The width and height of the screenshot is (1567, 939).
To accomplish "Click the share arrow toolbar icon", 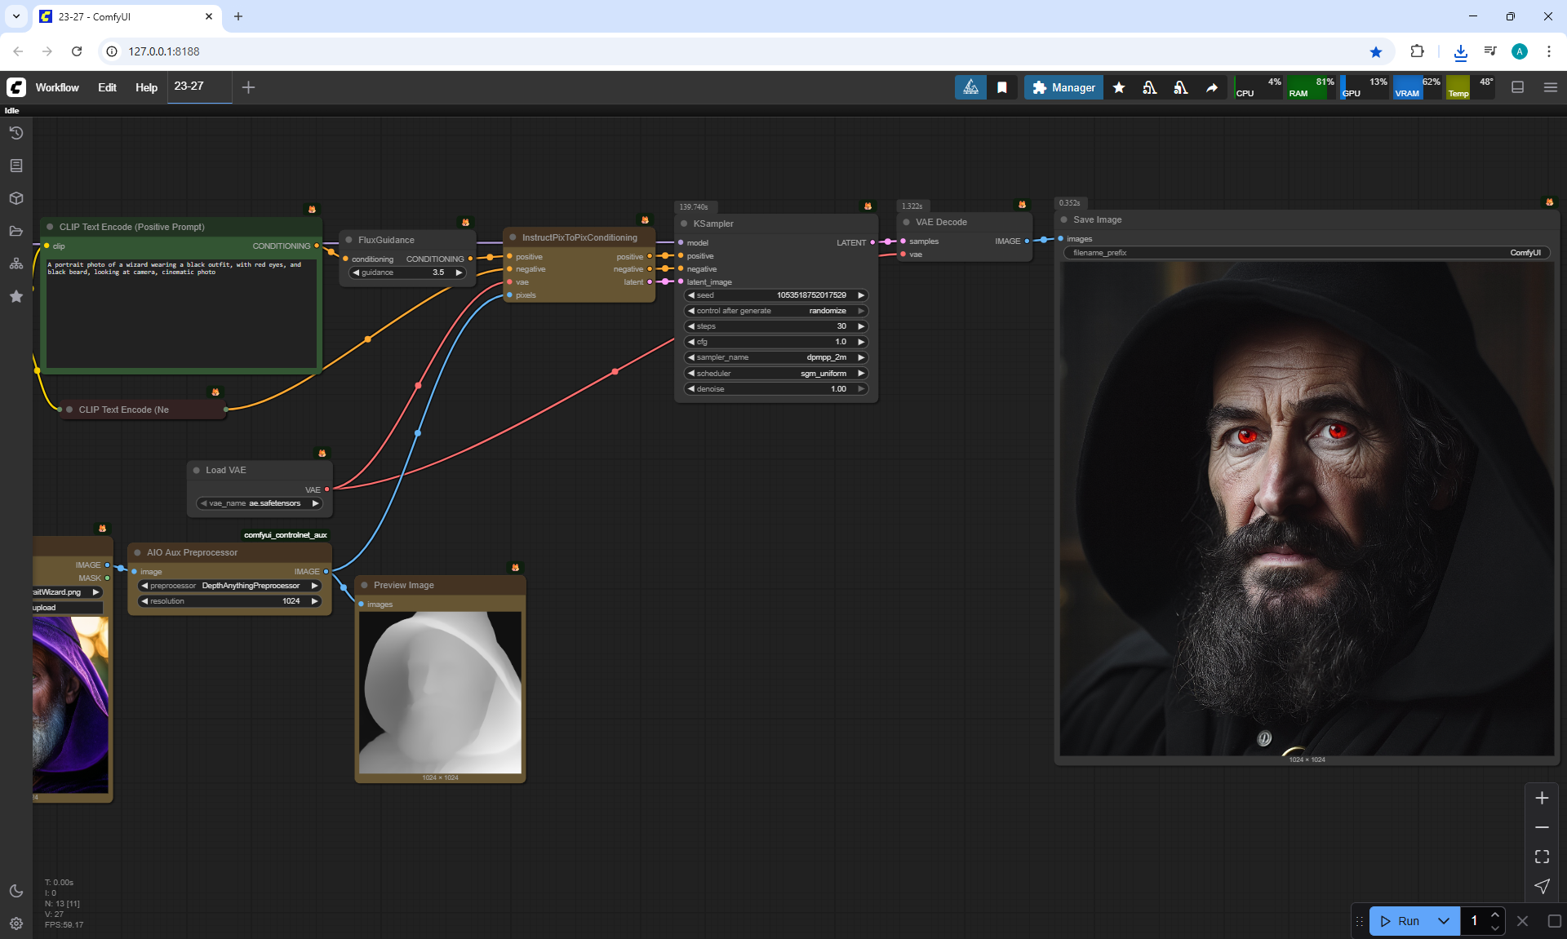I will [1212, 87].
